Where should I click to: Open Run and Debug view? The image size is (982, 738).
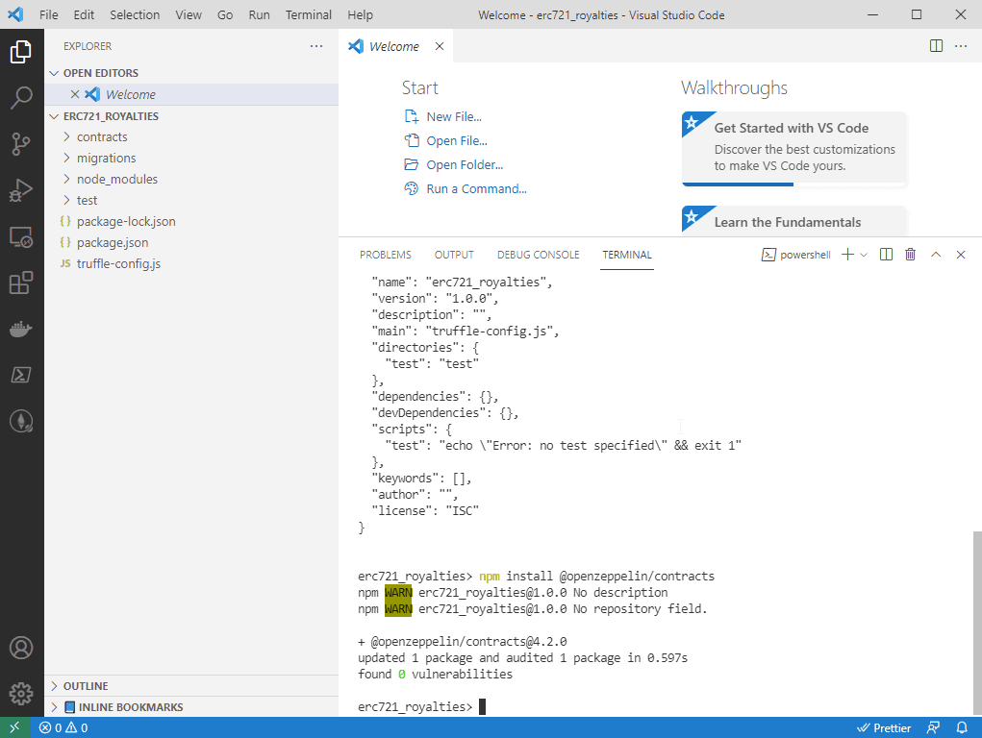[x=21, y=190]
